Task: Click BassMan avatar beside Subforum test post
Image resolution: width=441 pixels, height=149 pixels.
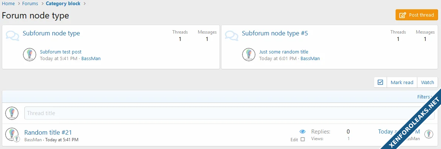Action: click(x=30, y=55)
